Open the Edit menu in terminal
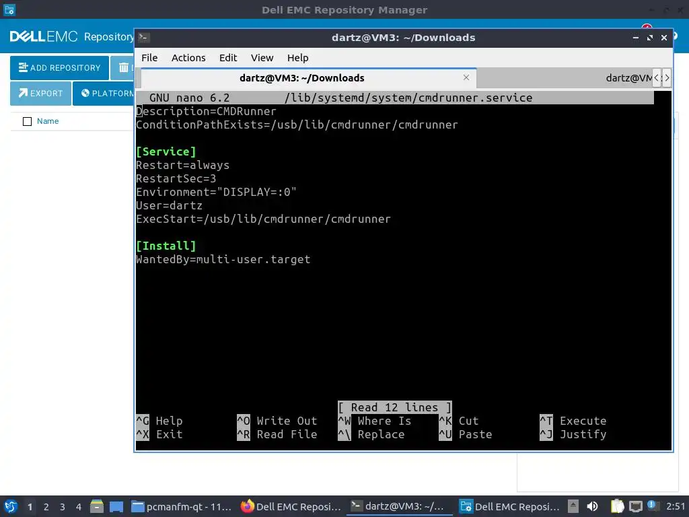689x517 pixels. pyautogui.click(x=228, y=58)
